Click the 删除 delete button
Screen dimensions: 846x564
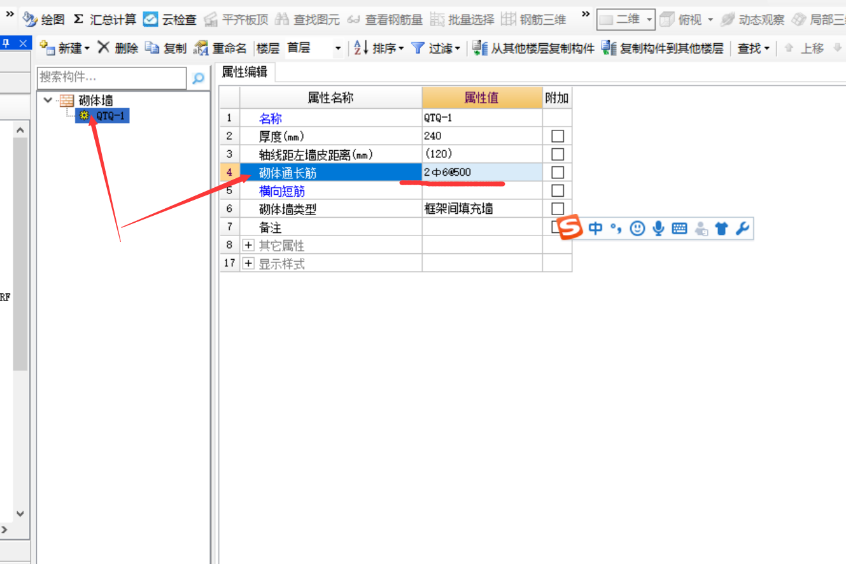point(117,48)
